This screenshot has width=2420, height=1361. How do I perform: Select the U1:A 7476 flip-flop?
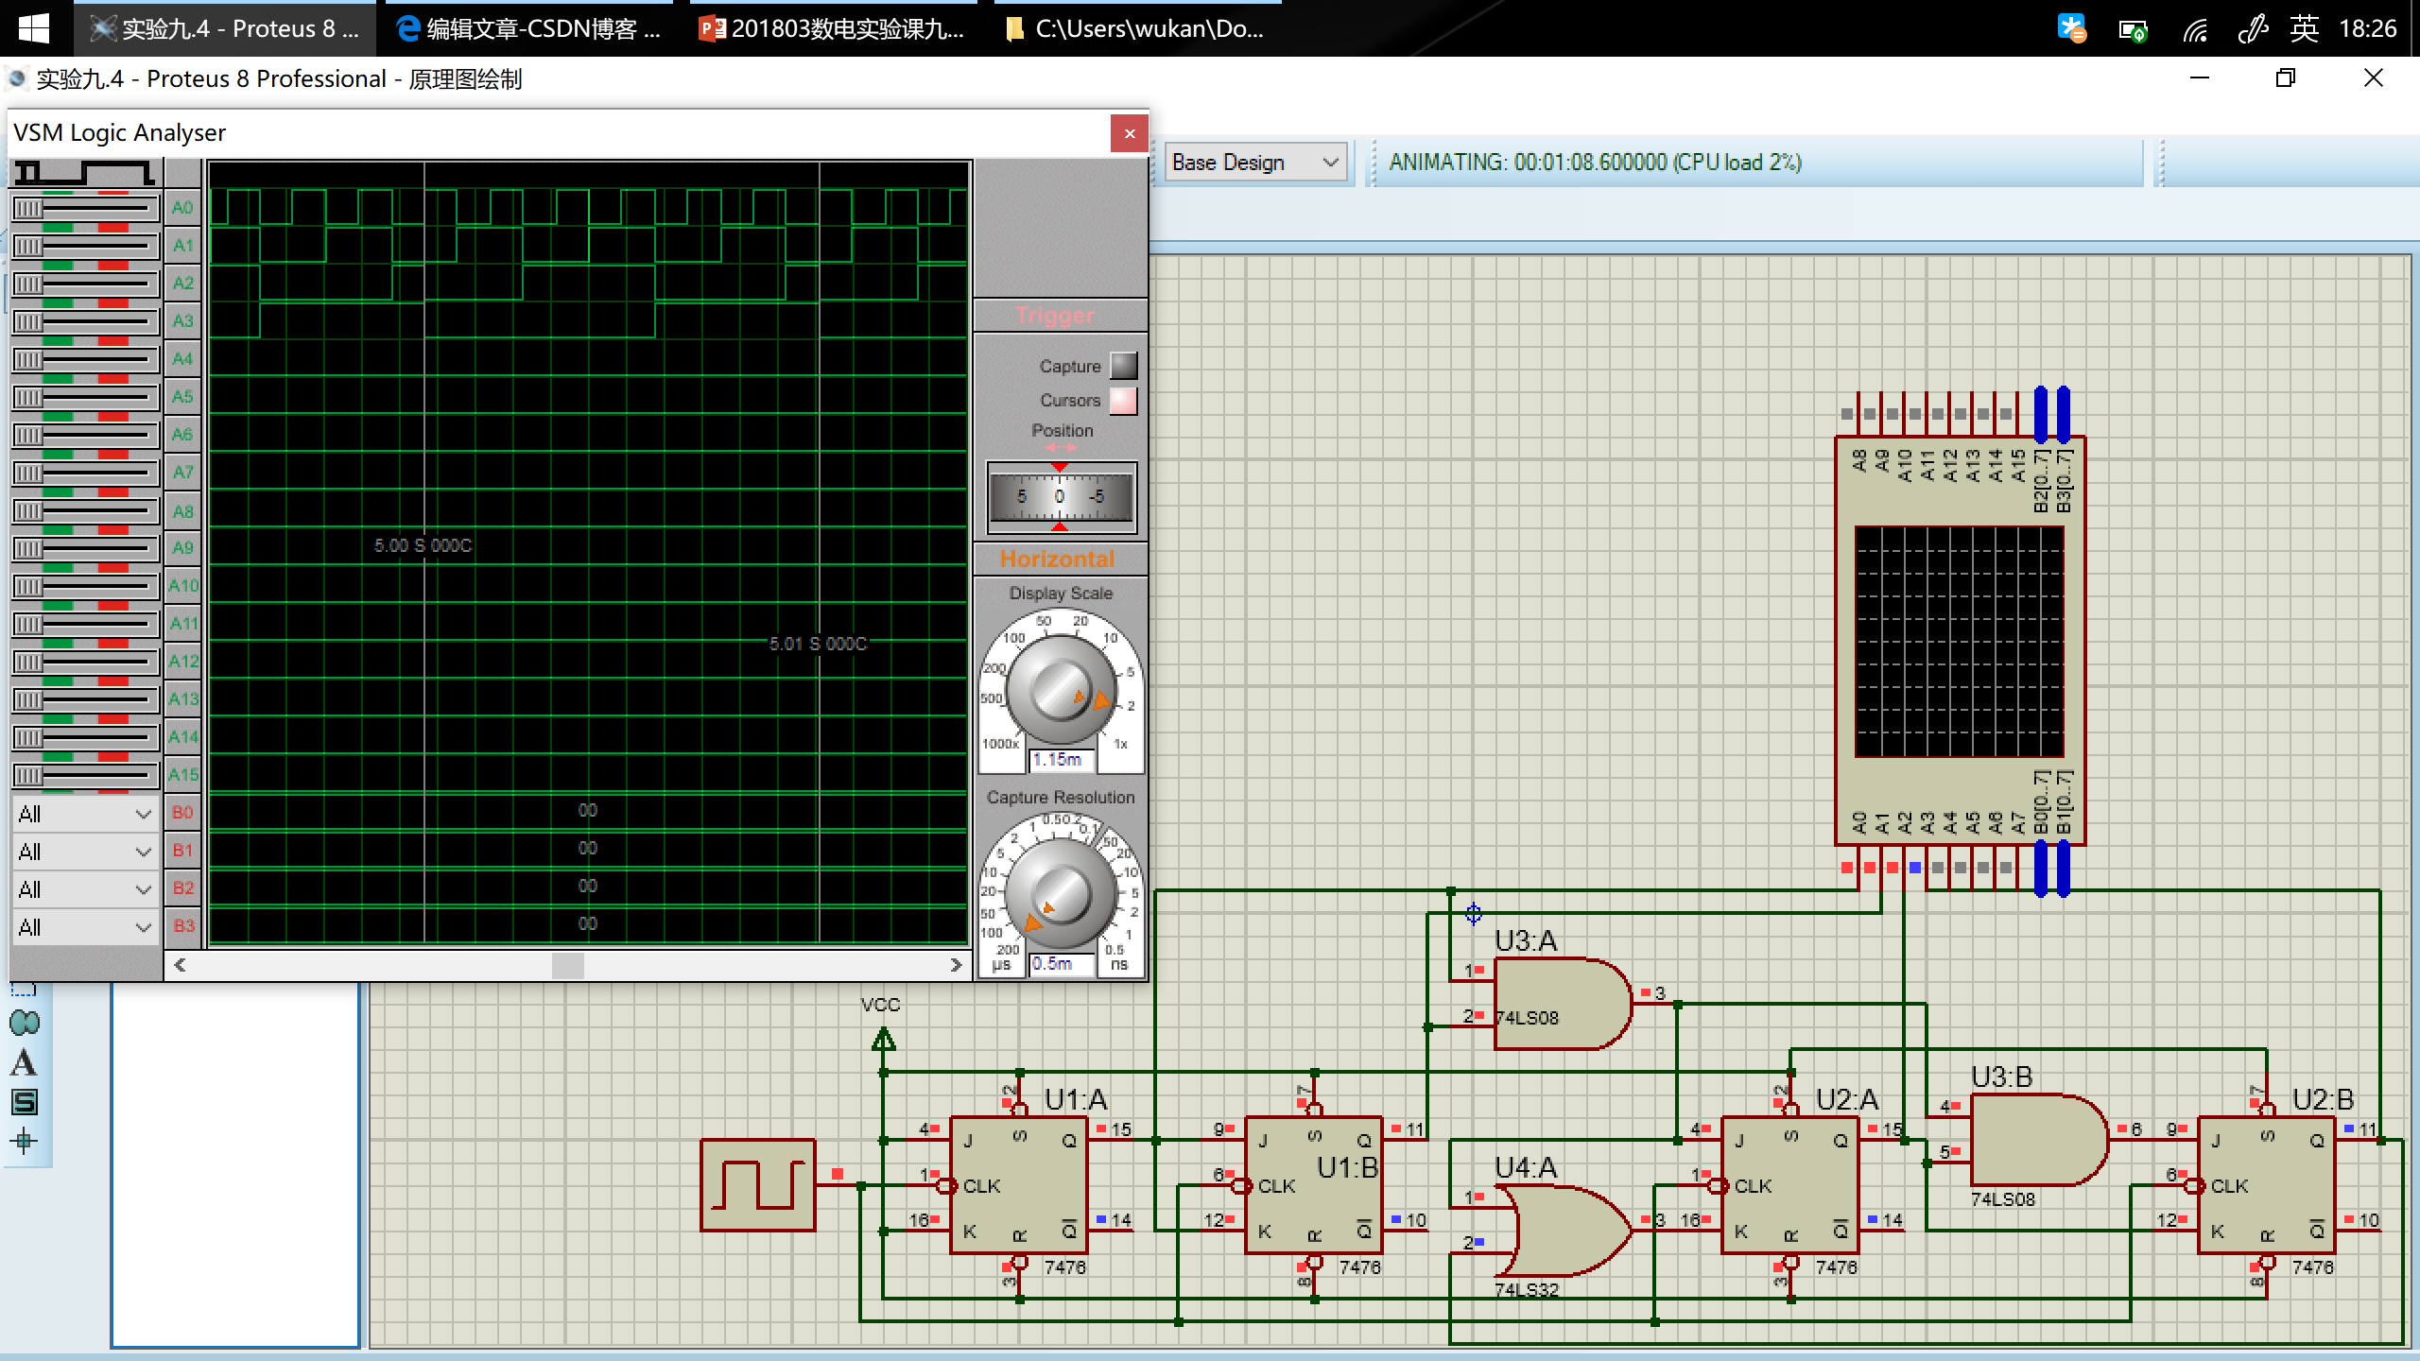click(1018, 1185)
